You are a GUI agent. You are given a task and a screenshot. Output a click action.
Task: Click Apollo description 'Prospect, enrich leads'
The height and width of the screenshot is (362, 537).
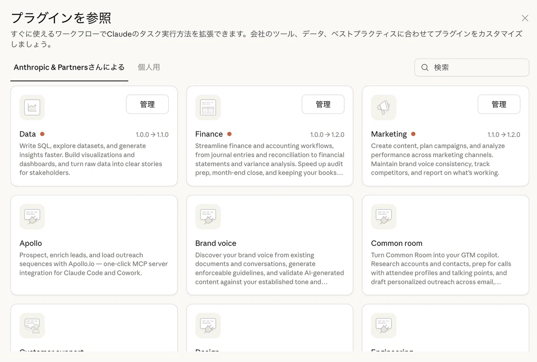pyautogui.click(x=94, y=264)
